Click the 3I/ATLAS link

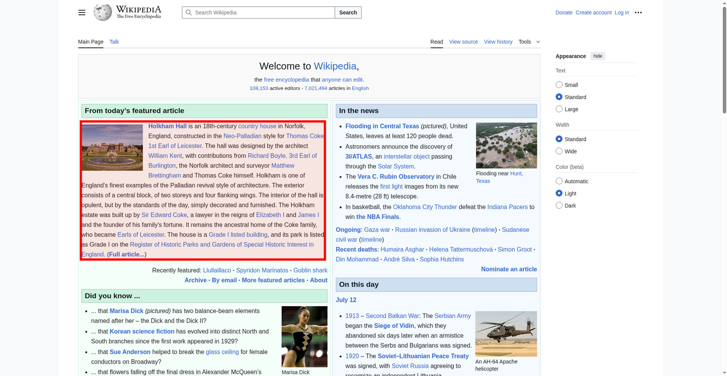pyautogui.click(x=358, y=156)
